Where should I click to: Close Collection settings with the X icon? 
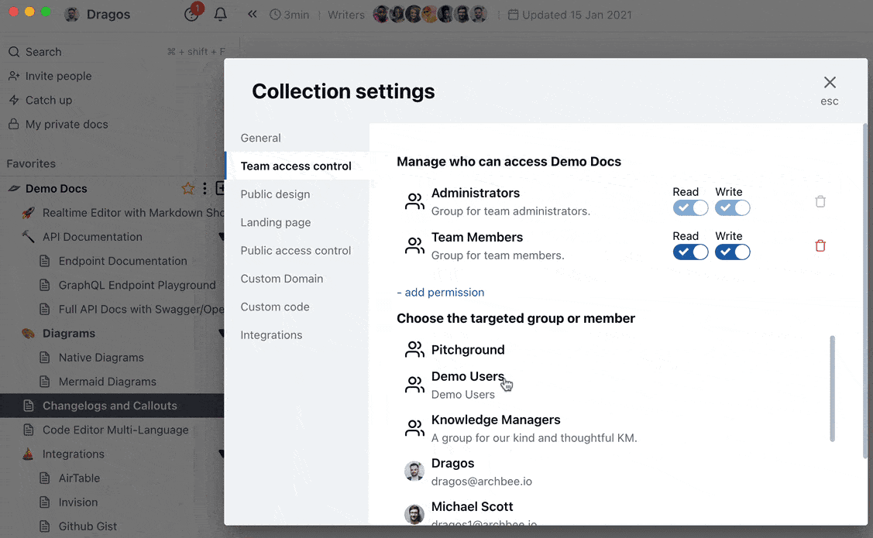830,83
